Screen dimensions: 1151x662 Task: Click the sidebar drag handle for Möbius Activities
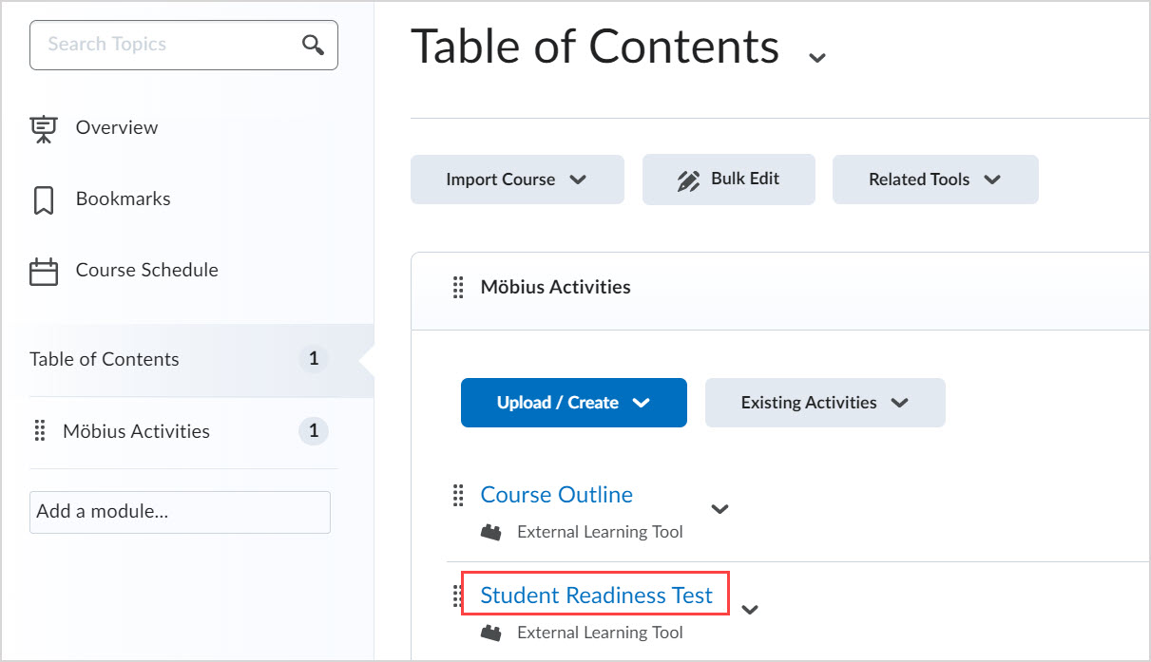pos(40,430)
